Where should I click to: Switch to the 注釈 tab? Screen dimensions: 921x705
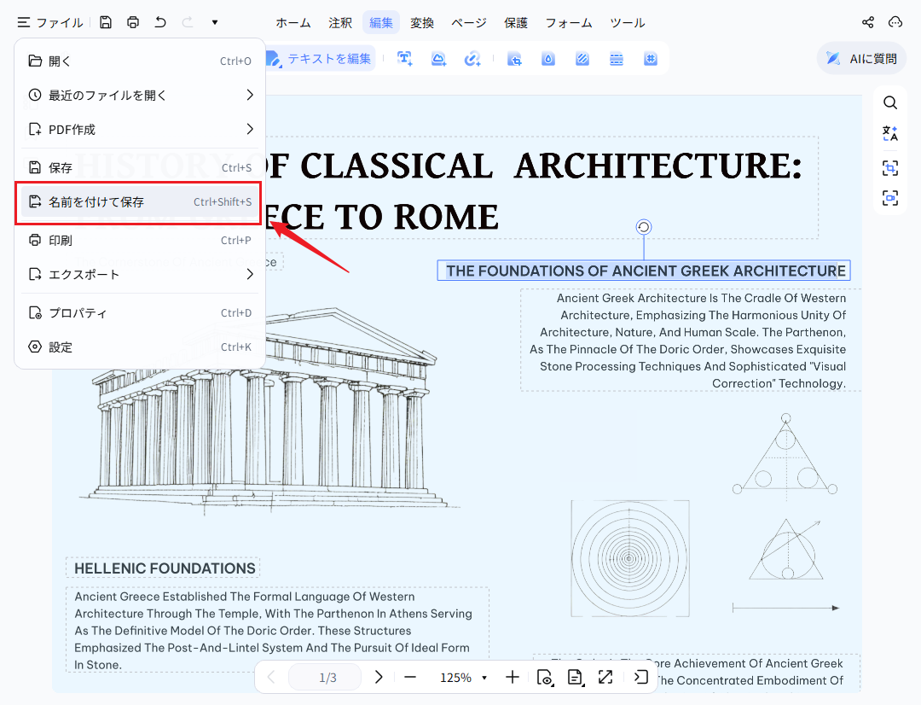[x=340, y=23]
